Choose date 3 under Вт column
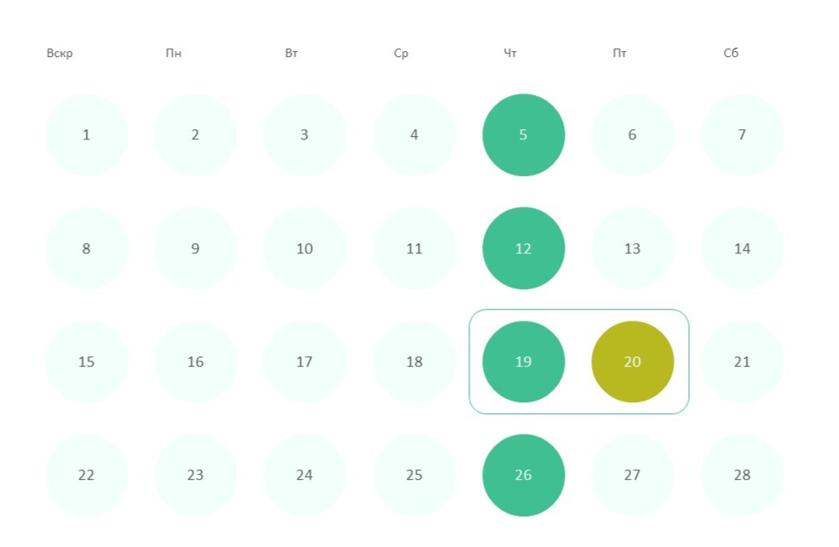Viewport: 839px width, 547px height. (x=304, y=134)
